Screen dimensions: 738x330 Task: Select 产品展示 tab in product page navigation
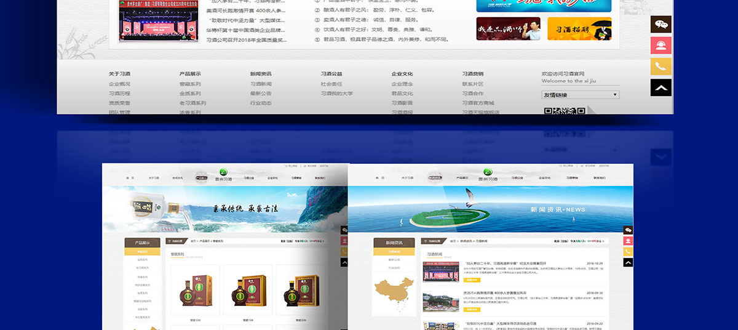(201, 178)
